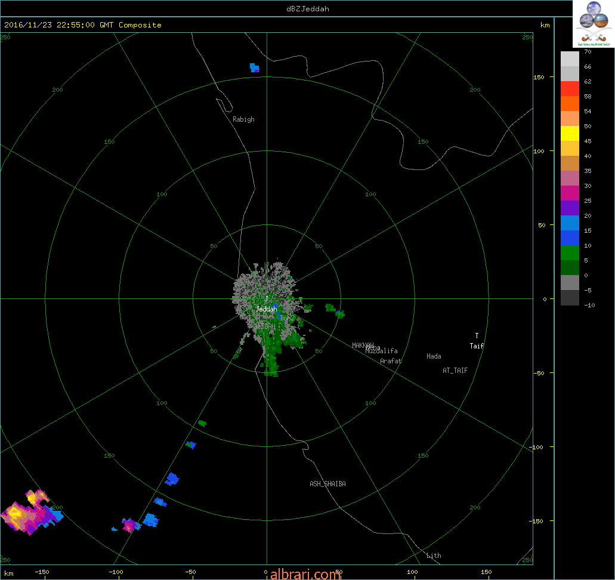Select the Muzdalifa label

tap(382, 351)
